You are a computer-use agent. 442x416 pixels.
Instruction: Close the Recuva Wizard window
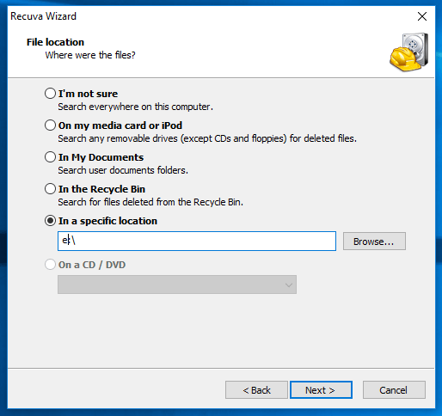pos(422,16)
